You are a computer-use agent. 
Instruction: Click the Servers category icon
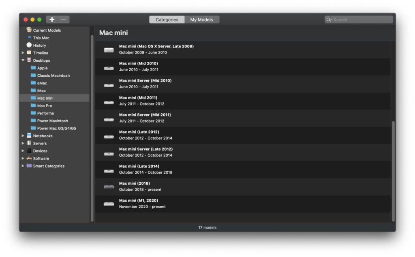(x=29, y=143)
